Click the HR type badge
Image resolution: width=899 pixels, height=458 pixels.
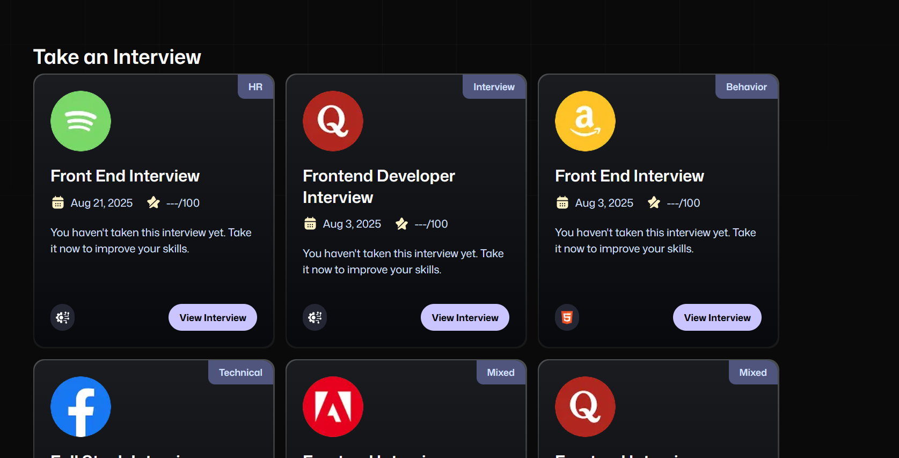point(255,86)
